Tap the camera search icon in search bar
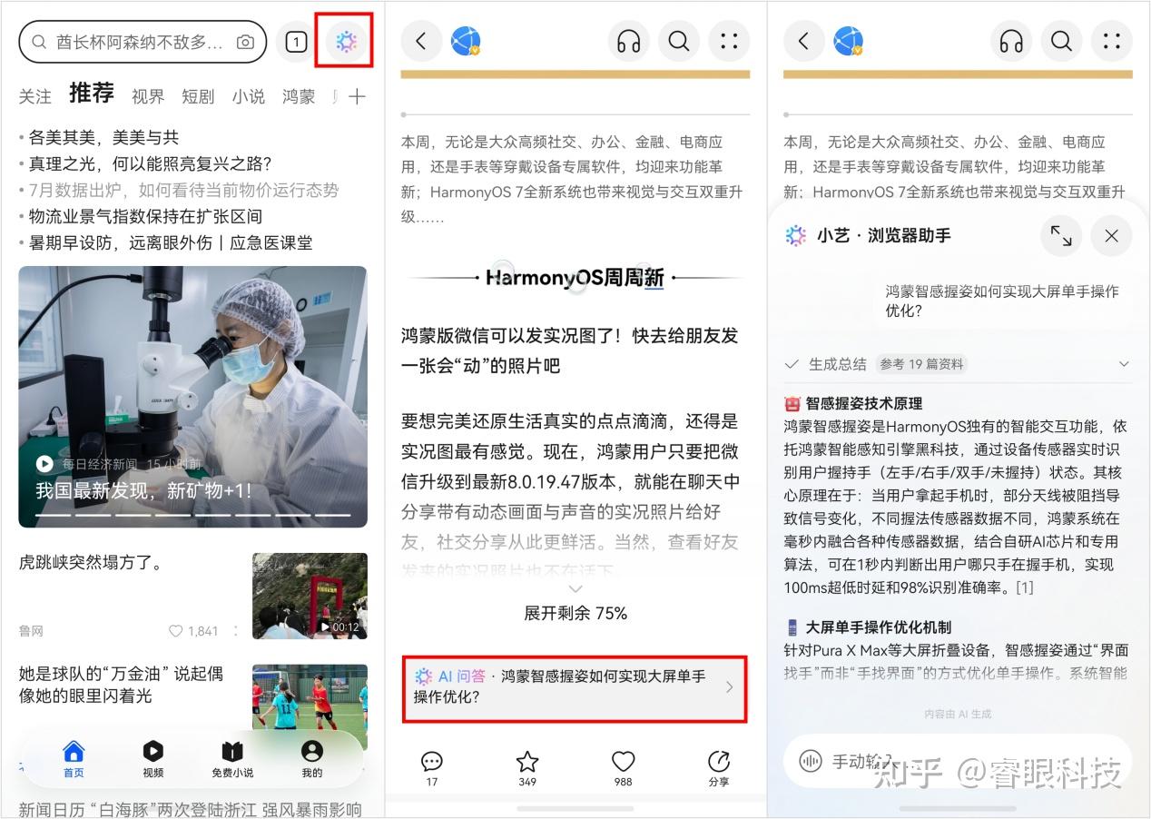 [245, 42]
